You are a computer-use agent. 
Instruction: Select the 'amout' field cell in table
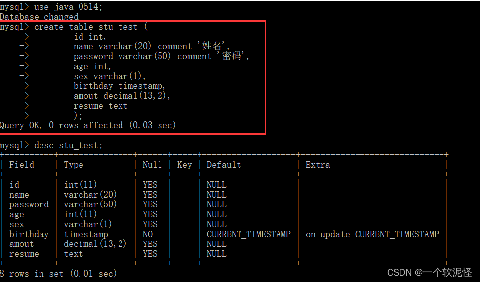tap(21, 244)
